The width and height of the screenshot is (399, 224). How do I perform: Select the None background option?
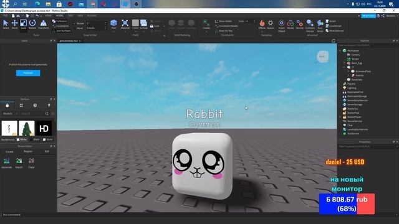point(47,139)
